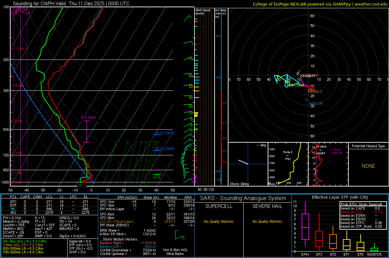Select "700-500mb LR = 6.8 C/km"
The height and width of the screenshot is (258, 389).
pos(23,252)
